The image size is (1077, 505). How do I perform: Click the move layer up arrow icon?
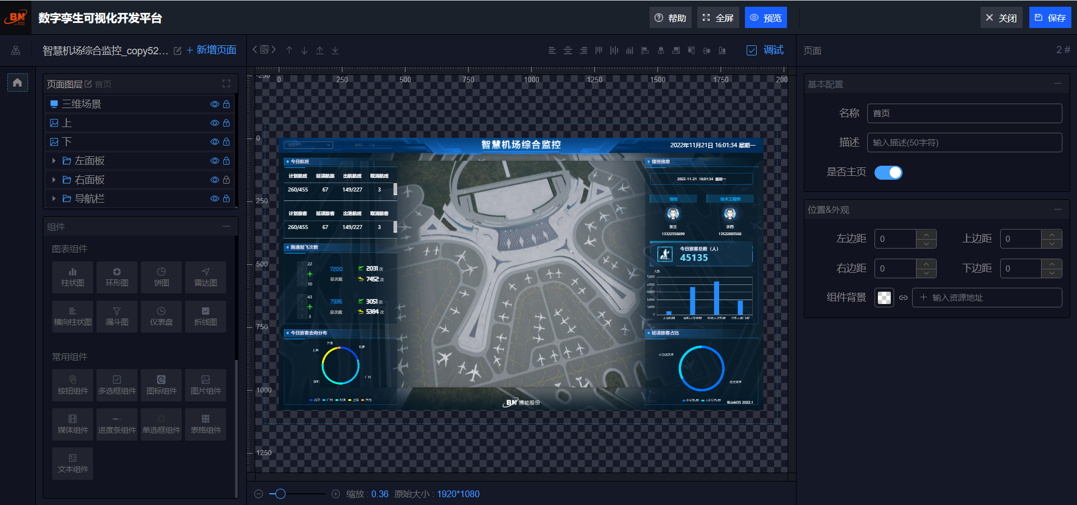tap(289, 50)
